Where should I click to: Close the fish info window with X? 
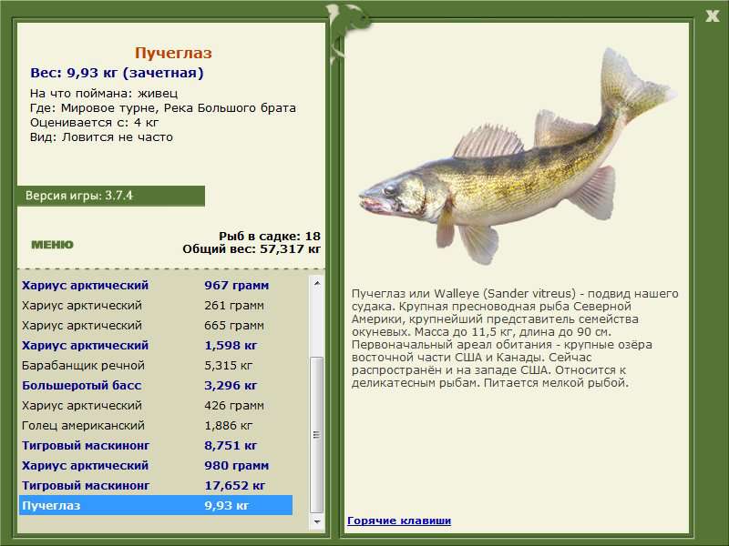(x=712, y=16)
